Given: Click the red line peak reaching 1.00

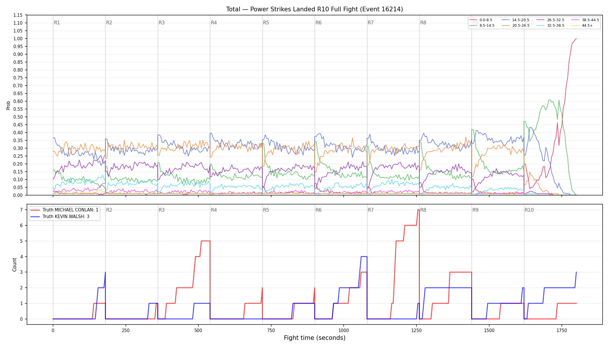Looking at the screenshot, I should pyautogui.click(x=576, y=39).
